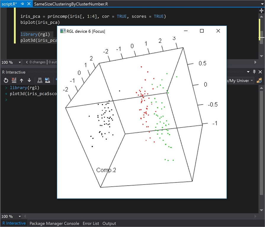Viewport: 265px width, 227px height.
Task: Close the script.R tab
Action: pyautogui.click(x=28, y=4)
